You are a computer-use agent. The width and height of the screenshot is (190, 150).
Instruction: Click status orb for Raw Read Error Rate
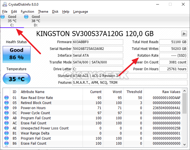tap(6, 98)
